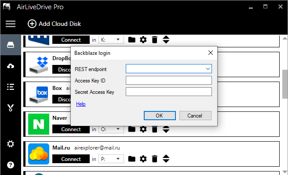Click Naver reorder arrows icon
The image size is (288, 175).
pyautogui.click(x=166, y=129)
